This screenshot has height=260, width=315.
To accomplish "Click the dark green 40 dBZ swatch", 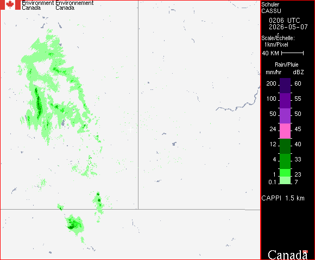I will [x=285, y=146].
